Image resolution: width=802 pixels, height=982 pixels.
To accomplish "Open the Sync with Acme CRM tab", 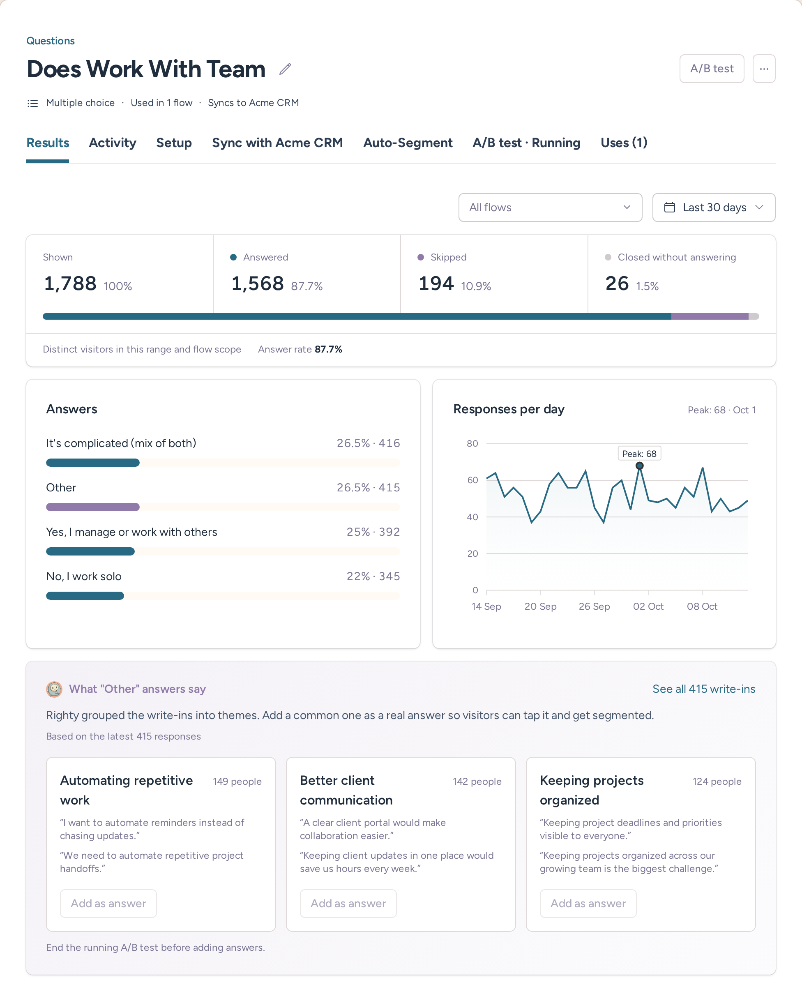I will (277, 143).
